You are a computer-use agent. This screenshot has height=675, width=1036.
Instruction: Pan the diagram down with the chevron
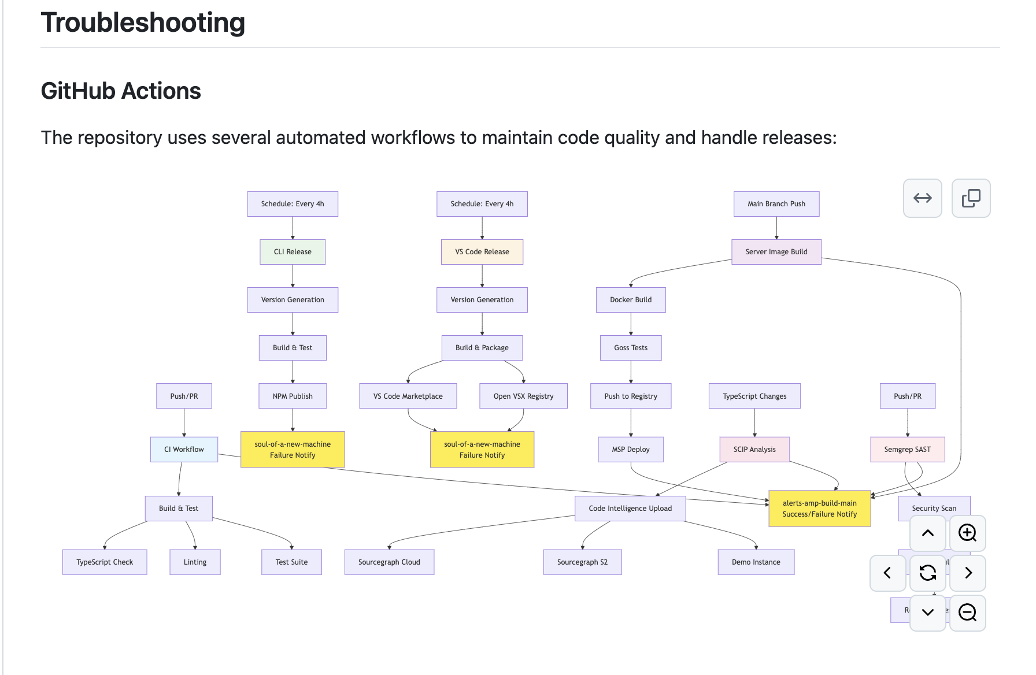[928, 613]
